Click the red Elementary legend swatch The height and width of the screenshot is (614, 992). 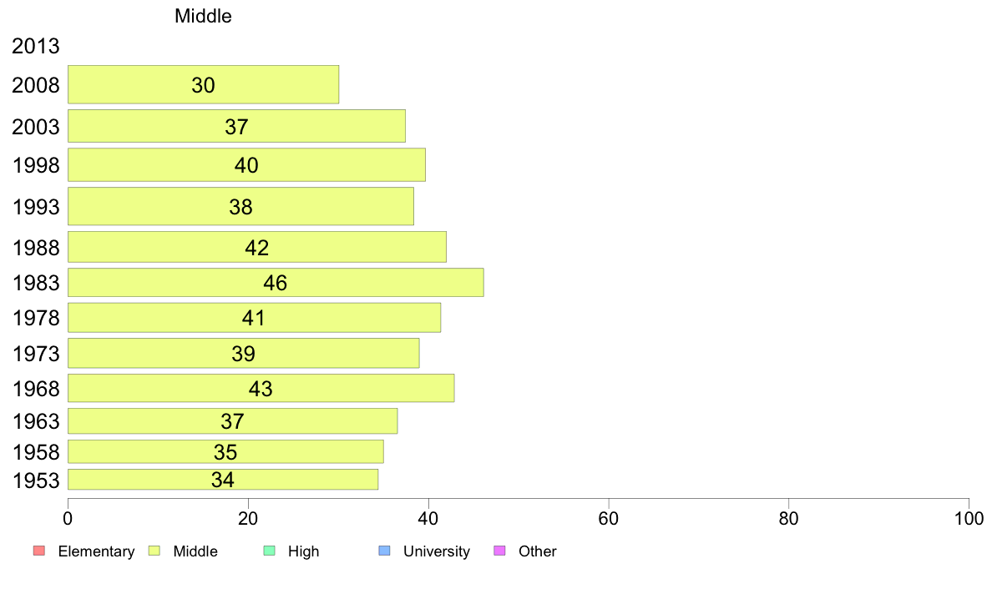click(39, 551)
